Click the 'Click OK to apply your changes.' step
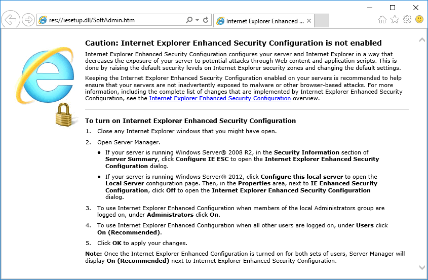The width and height of the screenshot is (428, 280). click(142, 243)
